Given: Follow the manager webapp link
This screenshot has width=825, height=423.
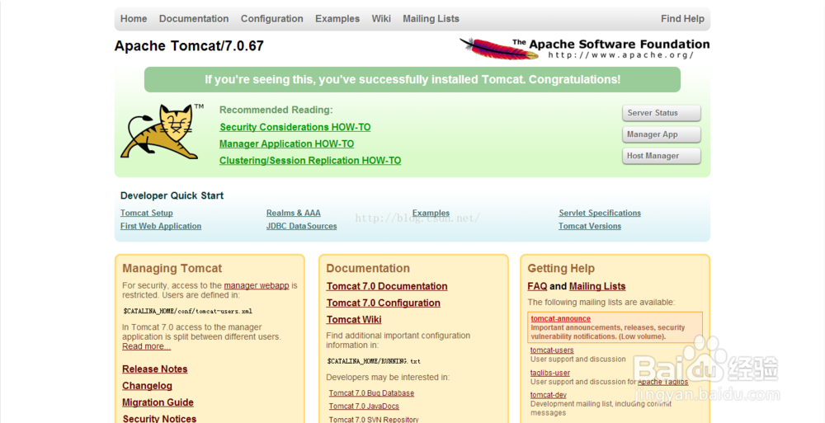Looking at the screenshot, I should coord(257,285).
